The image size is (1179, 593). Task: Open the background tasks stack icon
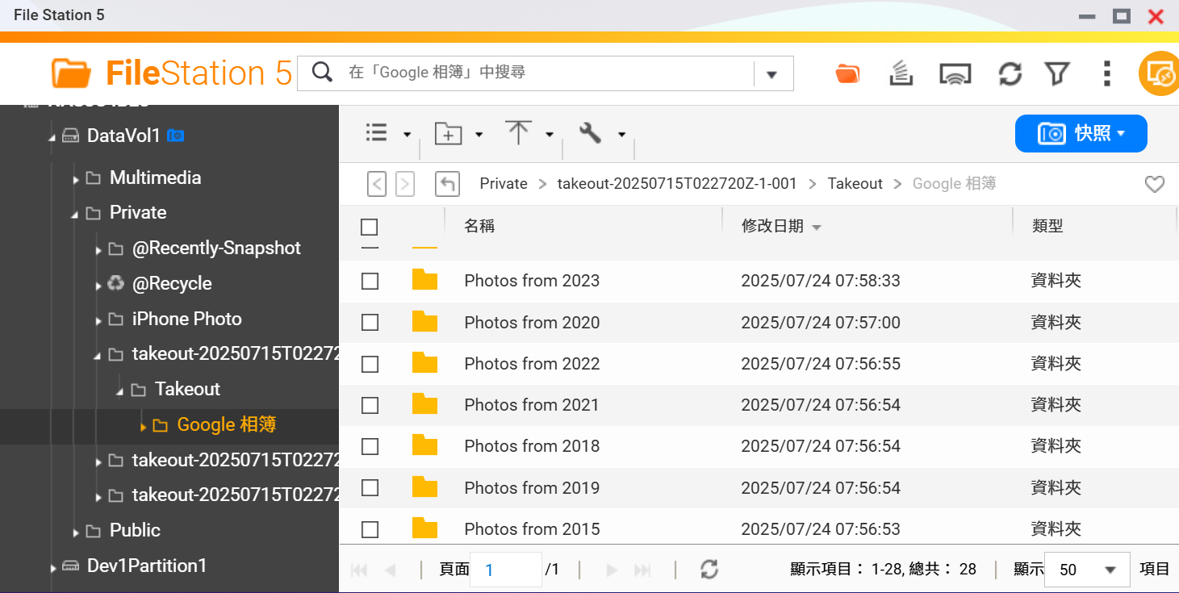[x=901, y=73]
